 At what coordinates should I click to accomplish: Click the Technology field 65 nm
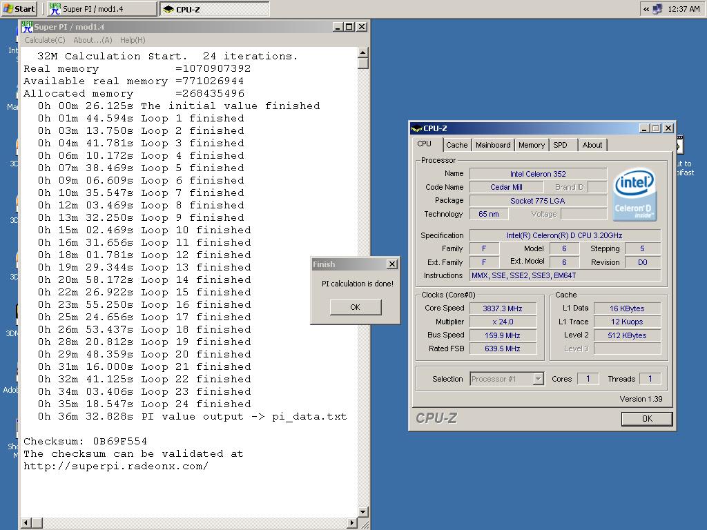point(489,214)
